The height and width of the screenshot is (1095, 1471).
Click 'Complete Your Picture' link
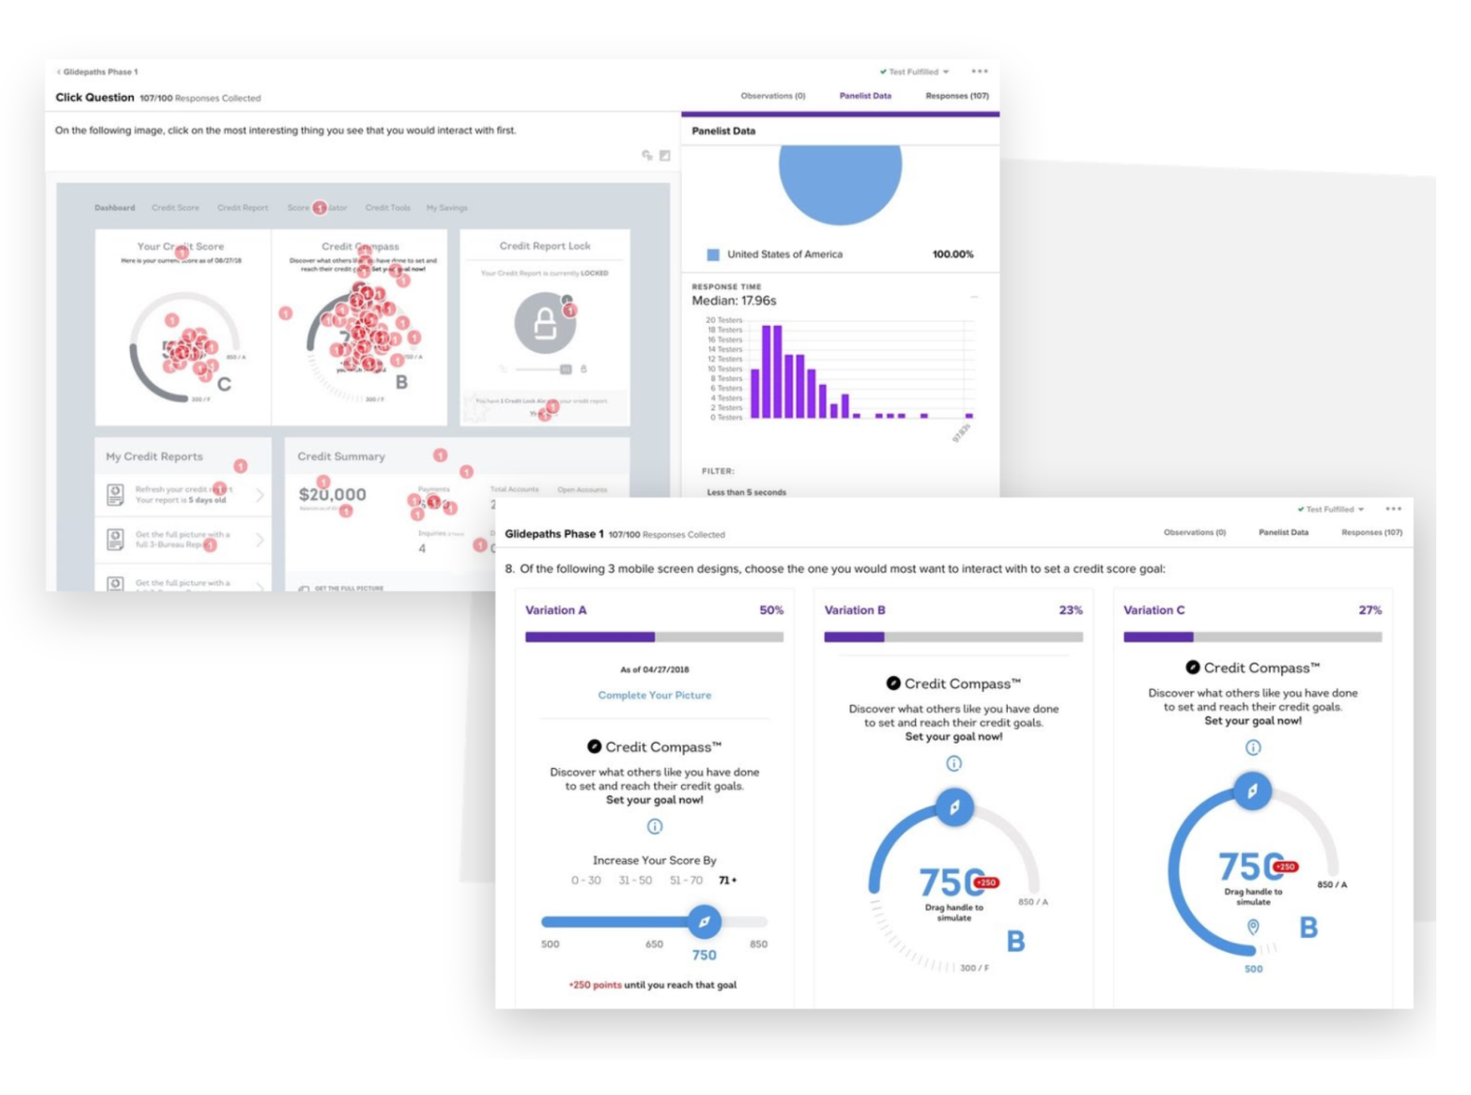654,695
